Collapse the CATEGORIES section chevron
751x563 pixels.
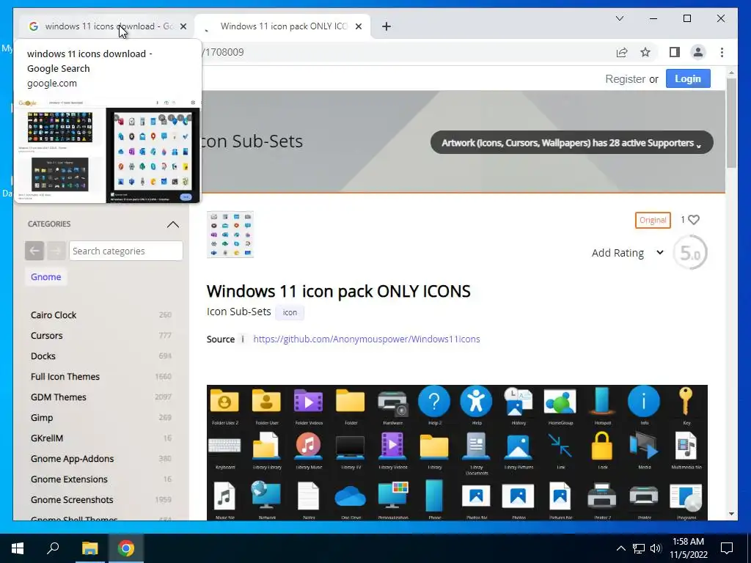pos(173,224)
